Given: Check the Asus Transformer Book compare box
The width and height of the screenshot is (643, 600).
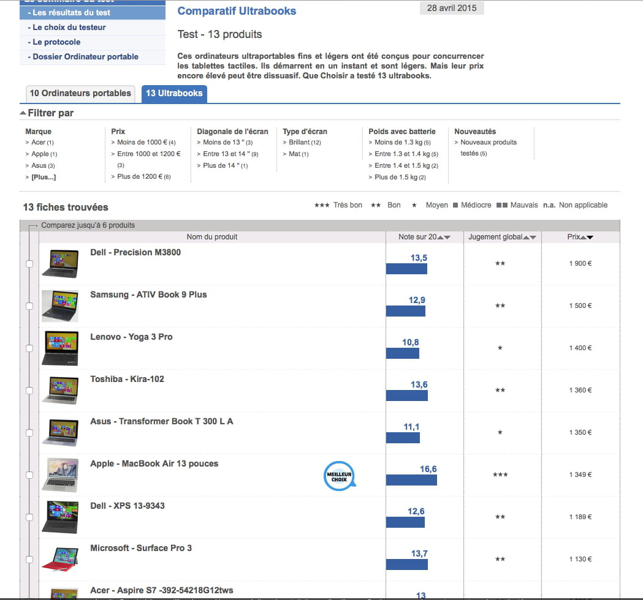Looking at the screenshot, I should [29, 433].
